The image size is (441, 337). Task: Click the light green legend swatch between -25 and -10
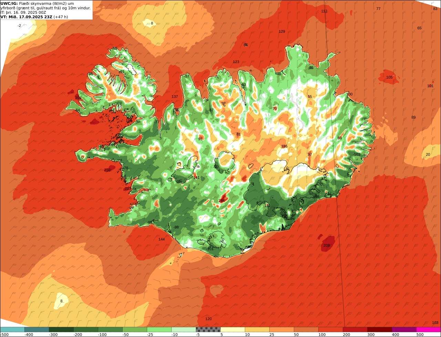coord(159,329)
